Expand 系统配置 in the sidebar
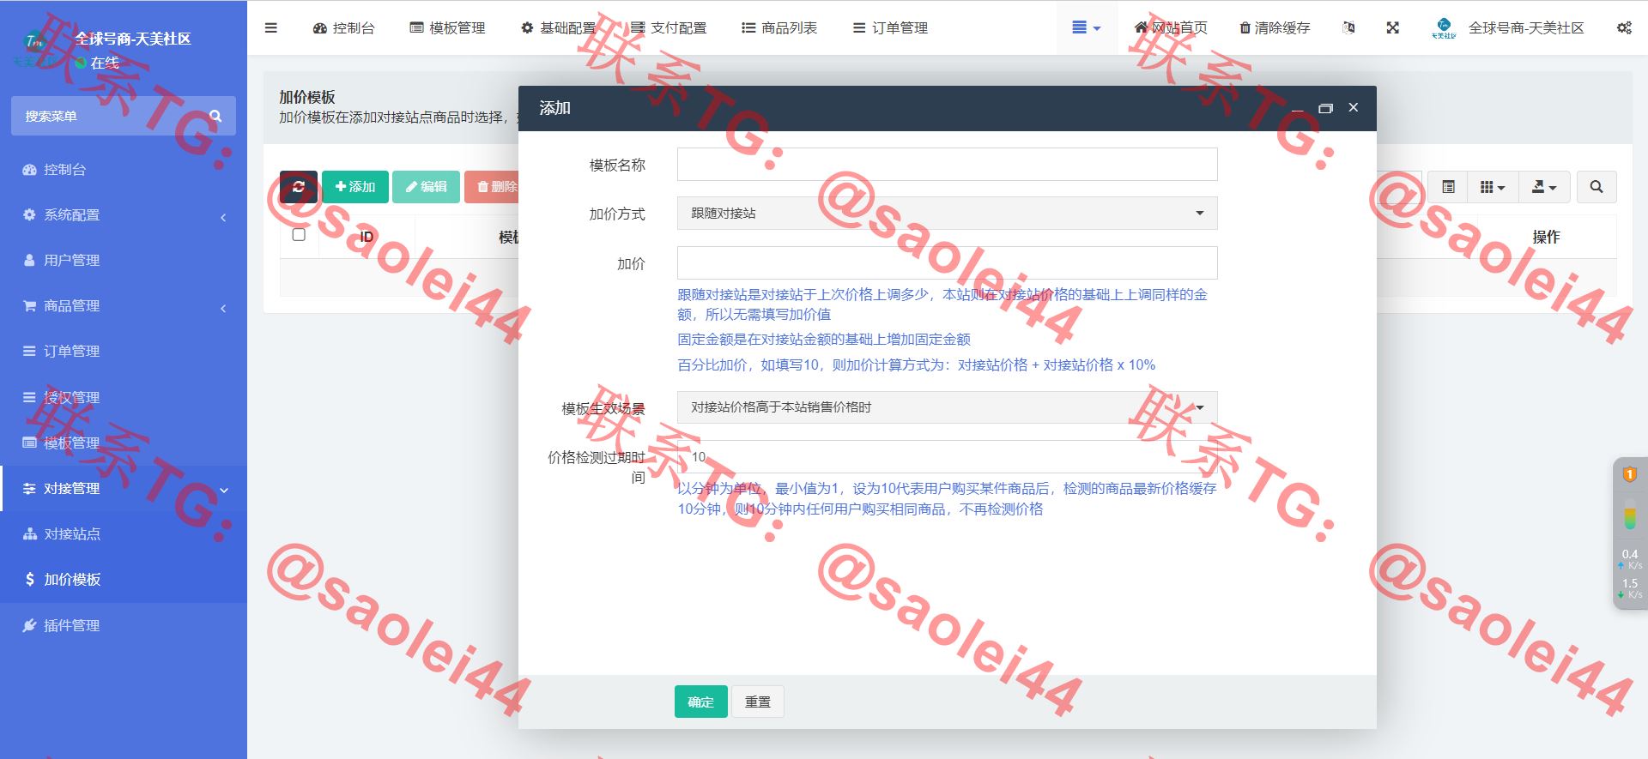Screen dimensions: 1648x759 (124, 215)
